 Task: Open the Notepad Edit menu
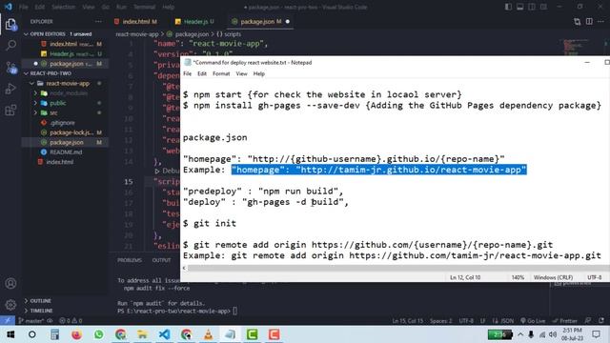click(x=201, y=73)
